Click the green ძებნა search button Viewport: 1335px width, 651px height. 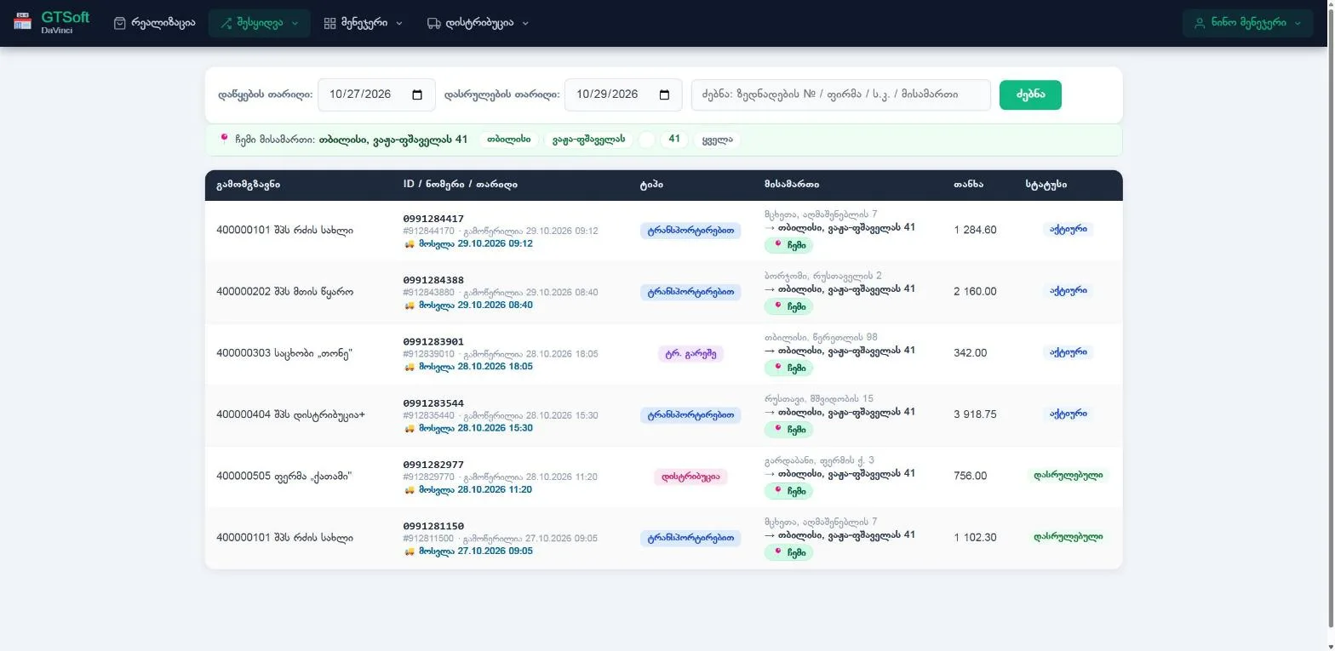point(1030,94)
